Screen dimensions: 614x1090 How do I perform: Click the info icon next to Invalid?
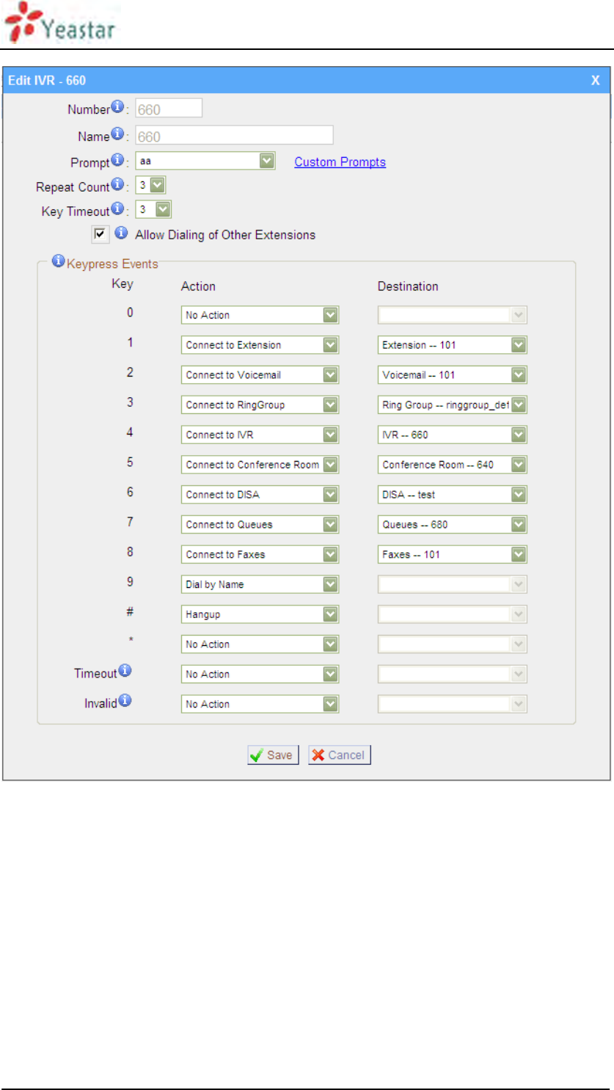125,701
